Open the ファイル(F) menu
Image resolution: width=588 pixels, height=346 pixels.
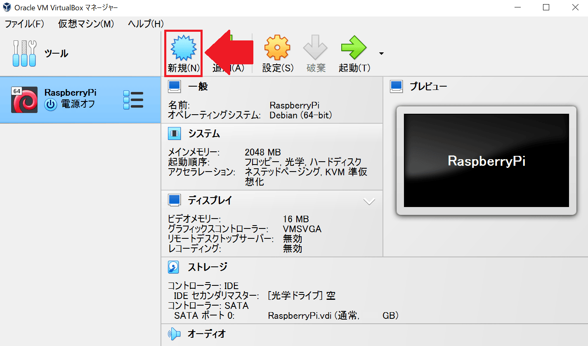24,24
